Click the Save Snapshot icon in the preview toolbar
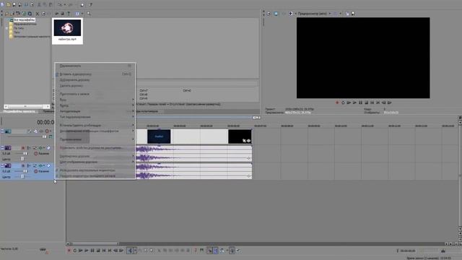The image size is (462, 260). point(353,14)
